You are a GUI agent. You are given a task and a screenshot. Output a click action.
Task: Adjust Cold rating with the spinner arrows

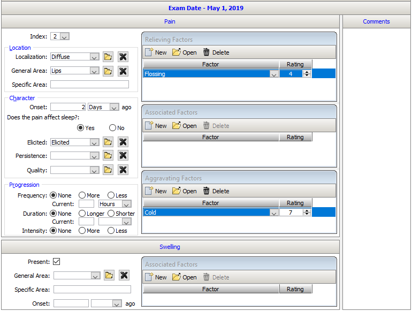[x=307, y=213]
